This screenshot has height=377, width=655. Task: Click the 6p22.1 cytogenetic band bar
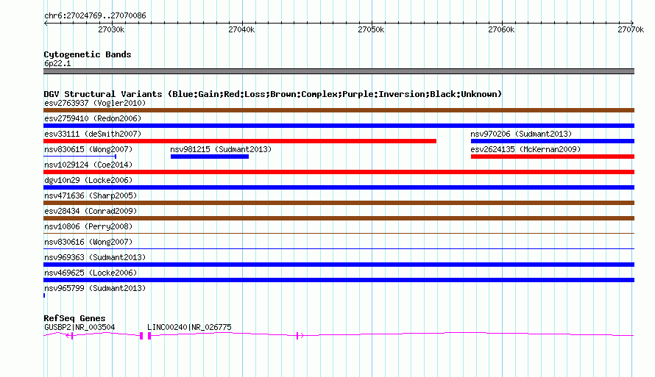coord(339,71)
